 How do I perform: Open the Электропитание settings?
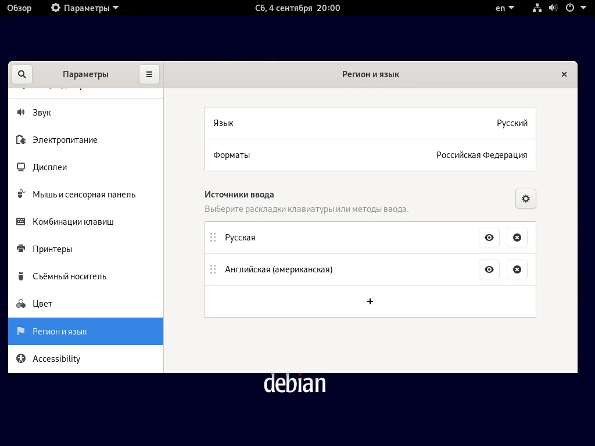coord(21,139)
